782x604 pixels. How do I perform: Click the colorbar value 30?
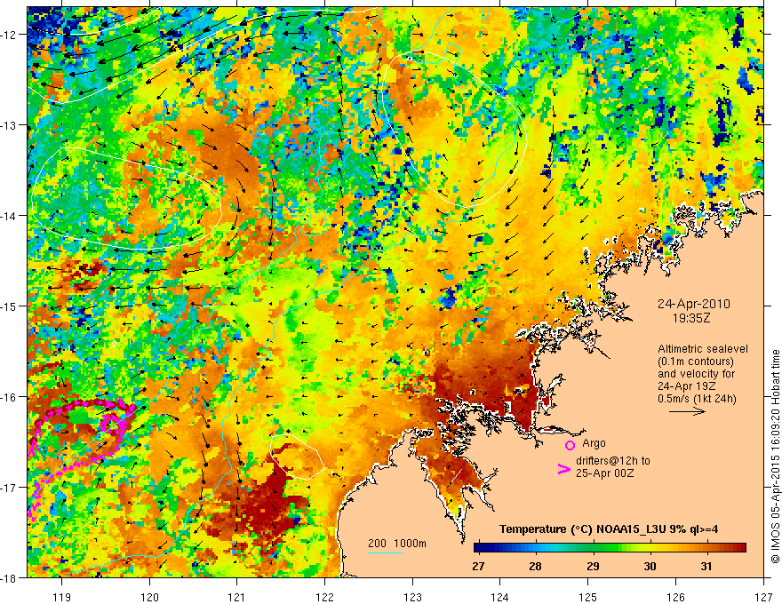[650, 566]
